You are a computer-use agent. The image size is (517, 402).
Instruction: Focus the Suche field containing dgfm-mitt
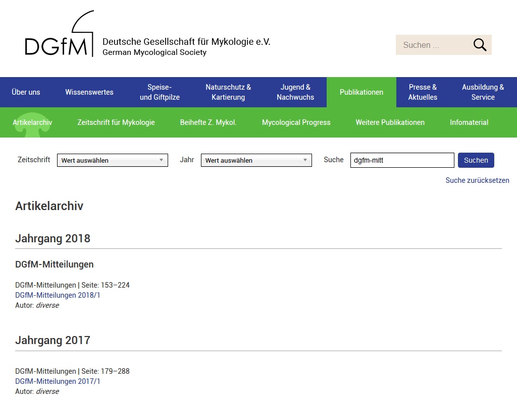[x=402, y=160]
